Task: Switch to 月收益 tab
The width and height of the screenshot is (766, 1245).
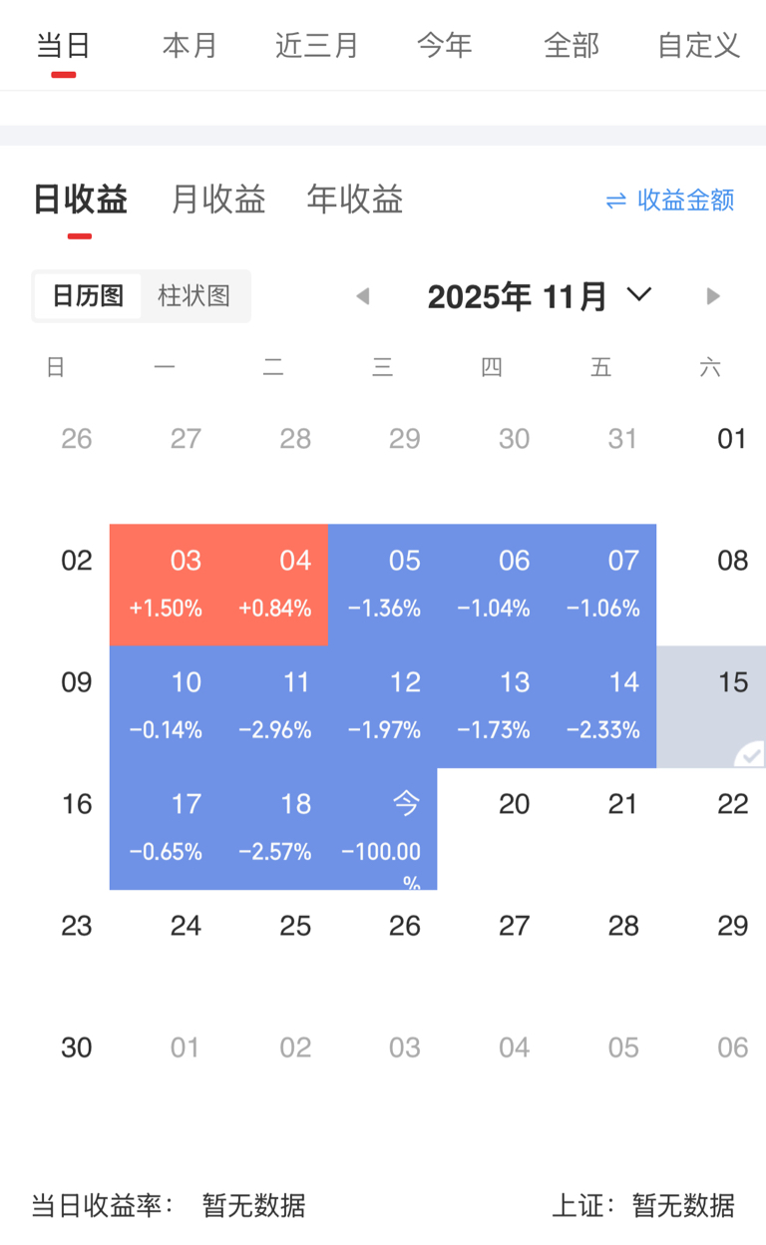Action: tap(218, 201)
